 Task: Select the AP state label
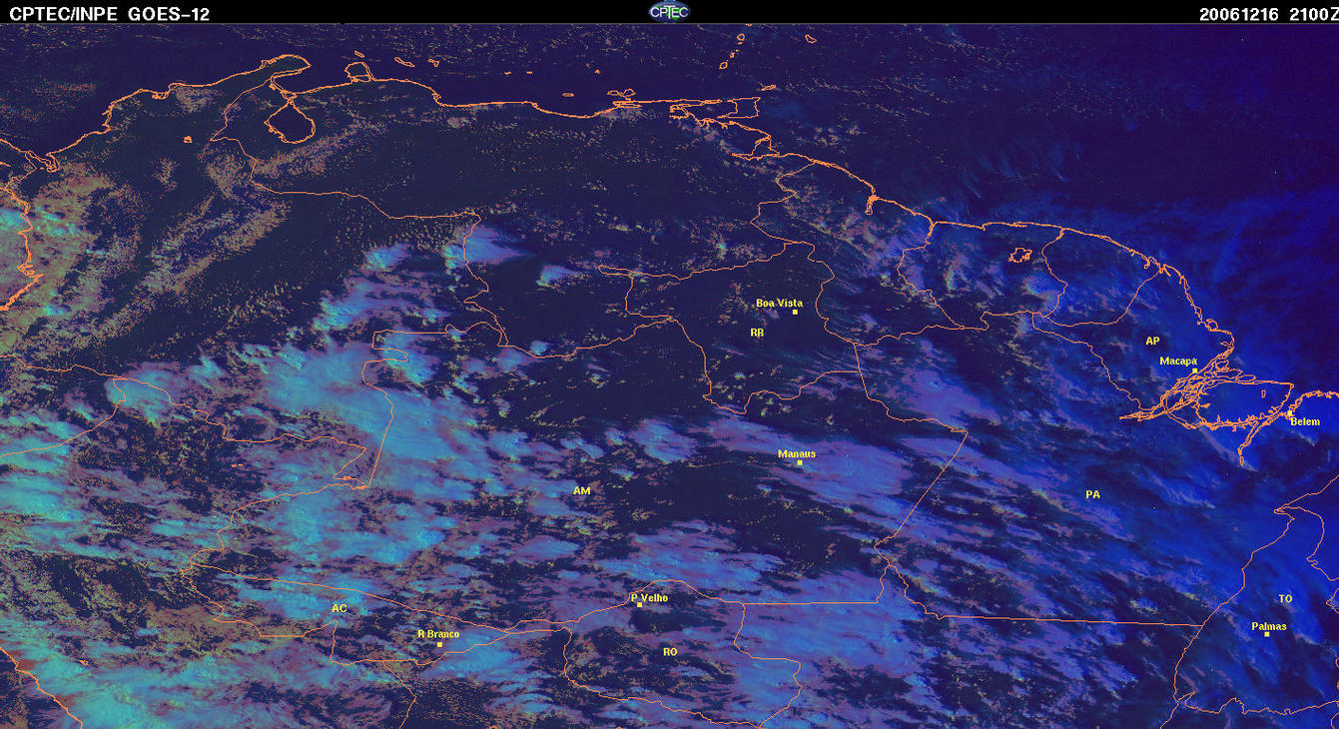click(1152, 341)
